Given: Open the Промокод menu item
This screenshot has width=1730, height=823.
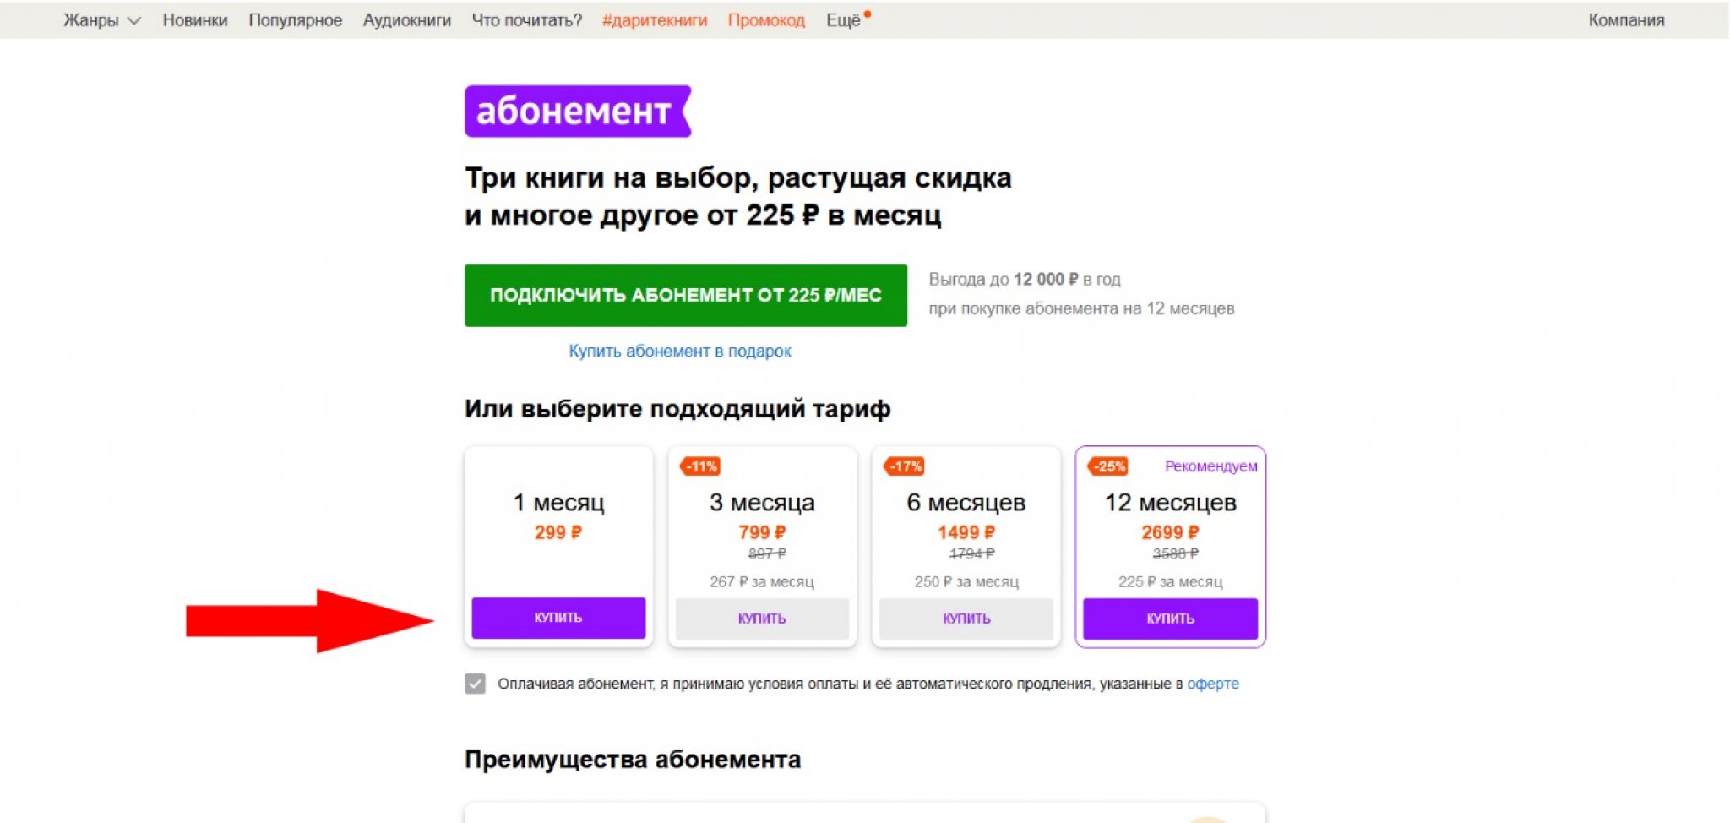Looking at the screenshot, I should (766, 20).
